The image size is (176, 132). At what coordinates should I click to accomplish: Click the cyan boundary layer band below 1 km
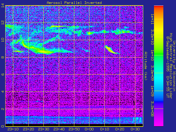point(74,120)
